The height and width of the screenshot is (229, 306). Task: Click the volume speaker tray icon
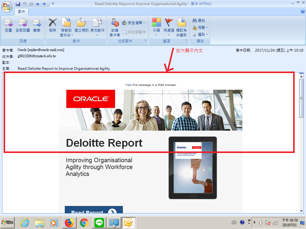click(x=261, y=222)
